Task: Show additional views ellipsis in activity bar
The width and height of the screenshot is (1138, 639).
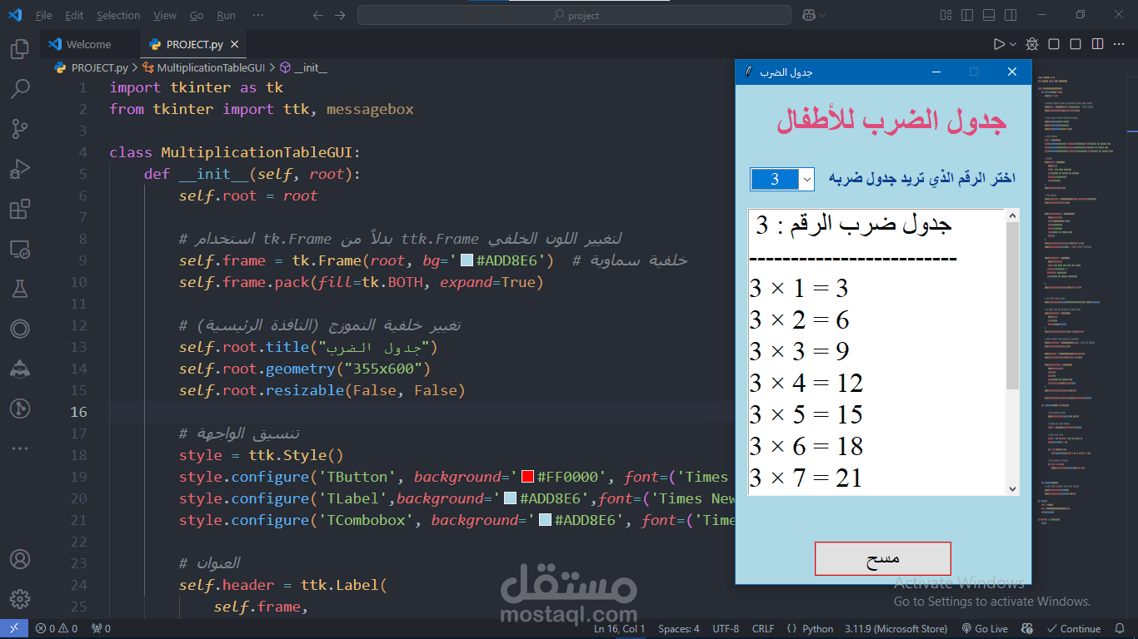Action: click(20, 448)
